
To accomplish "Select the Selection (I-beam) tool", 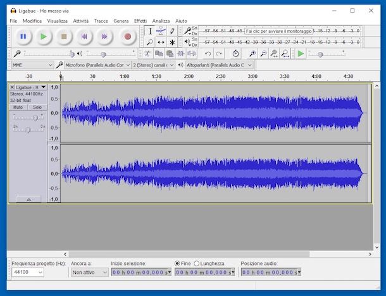I will 150,31.
